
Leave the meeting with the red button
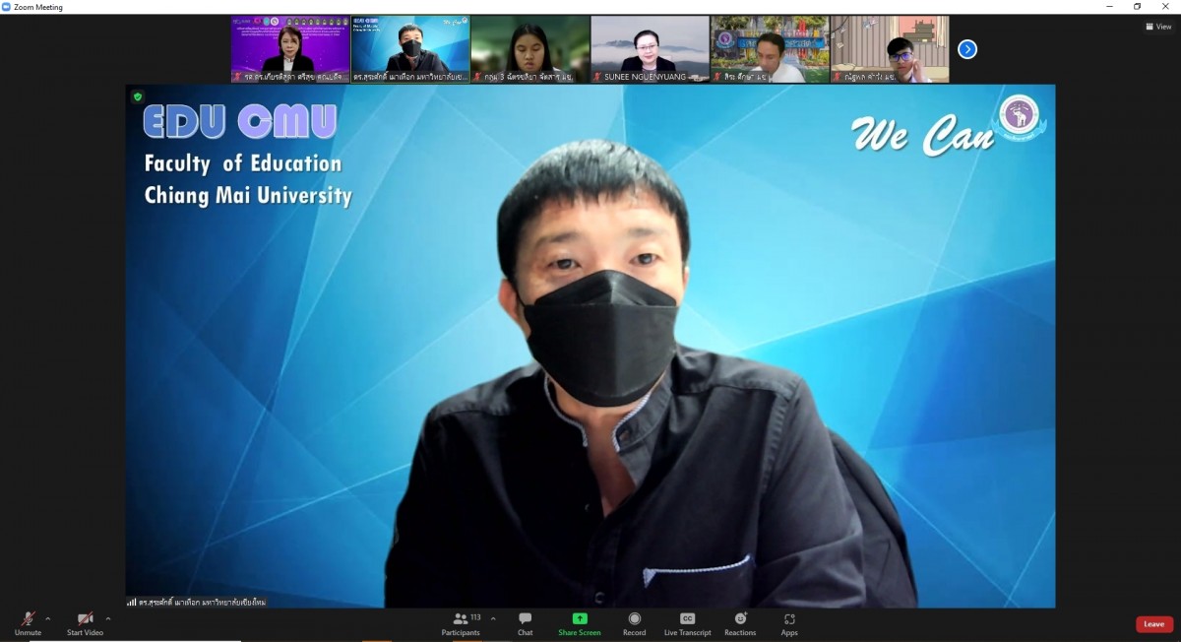(x=1154, y=624)
